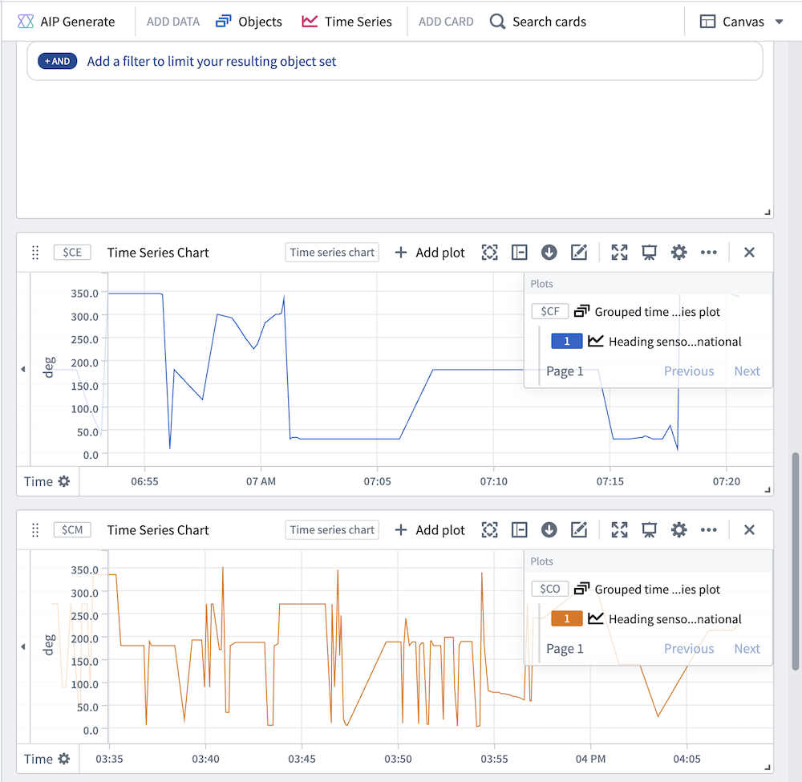Open more options for $CE chart
Viewport: 802px width, 782px height.
point(708,252)
